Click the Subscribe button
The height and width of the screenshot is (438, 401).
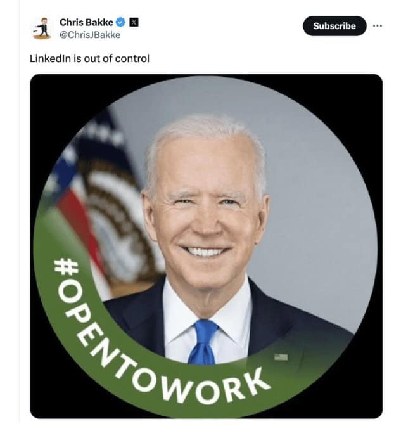334,26
